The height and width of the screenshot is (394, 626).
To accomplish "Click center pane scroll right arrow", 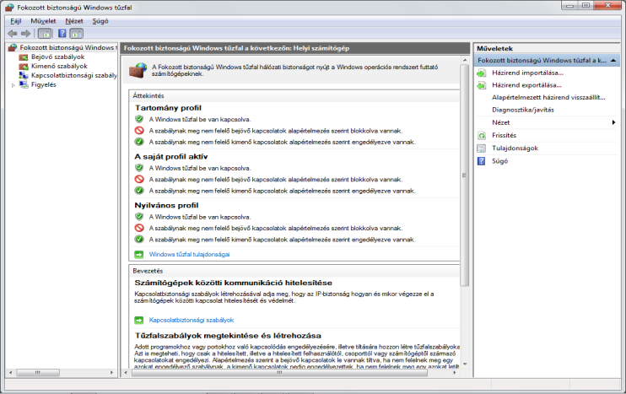I will [455, 372].
